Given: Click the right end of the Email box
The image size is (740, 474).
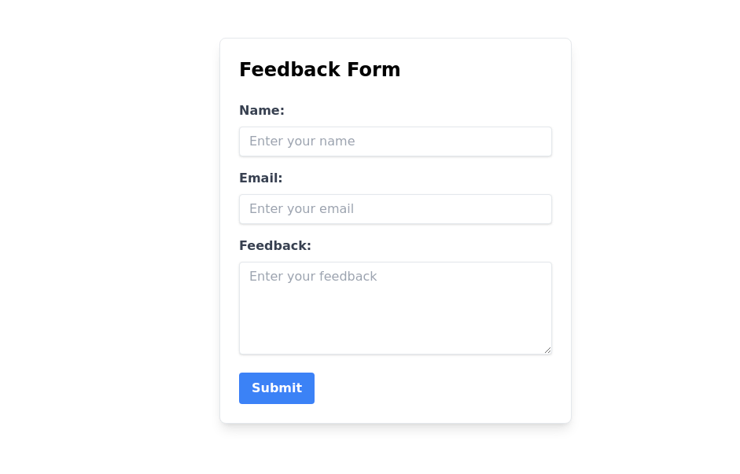Looking at the screenshot, I should tap(539, 209).
